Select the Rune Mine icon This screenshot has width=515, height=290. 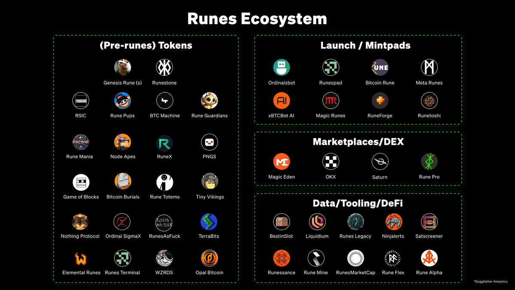click(x=316, y=258)
